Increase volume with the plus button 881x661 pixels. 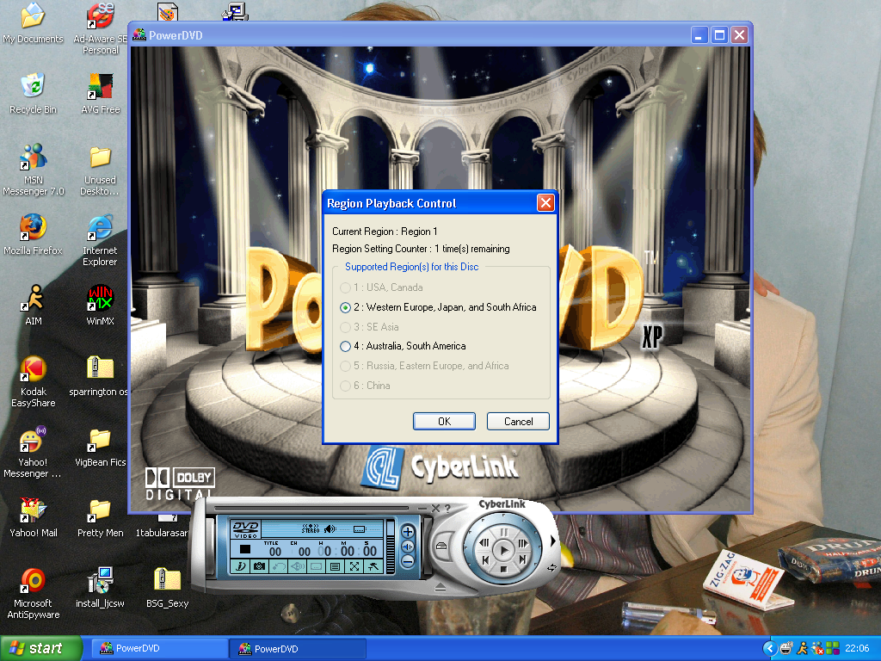(408, 532)
